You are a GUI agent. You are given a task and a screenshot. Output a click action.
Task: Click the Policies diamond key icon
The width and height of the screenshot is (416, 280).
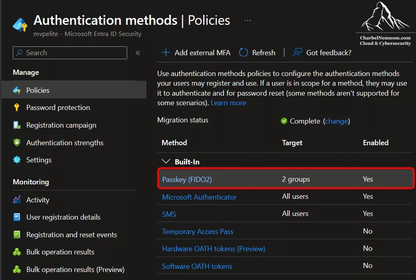pyautogui.click(x=17, y=90)
